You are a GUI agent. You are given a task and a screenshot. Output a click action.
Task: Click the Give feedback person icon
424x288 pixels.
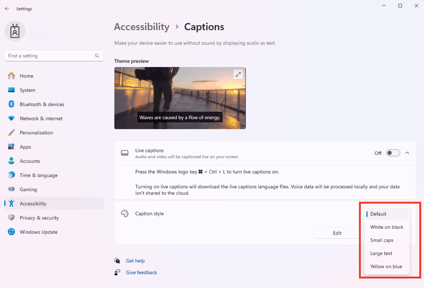117,272
